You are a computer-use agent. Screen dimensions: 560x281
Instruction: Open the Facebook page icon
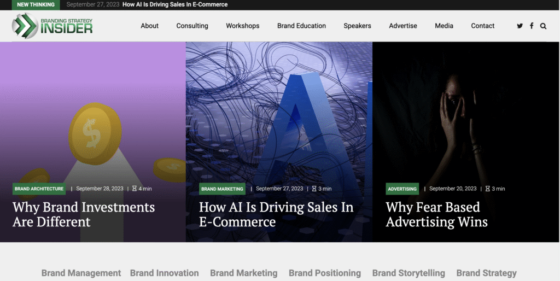coord(532,26)
